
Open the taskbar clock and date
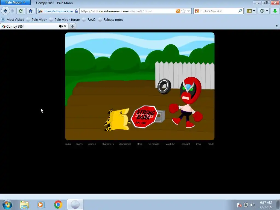[x=266, y=205]
